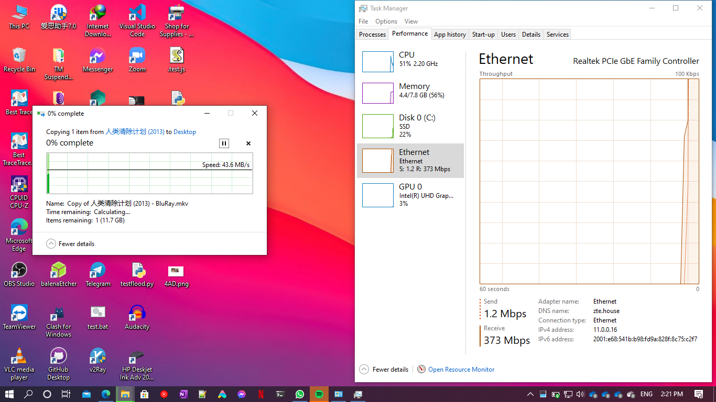Screen dimensions: 716x402
Task: Open the Telegram desktop shortcut
Action: point(97,271)
